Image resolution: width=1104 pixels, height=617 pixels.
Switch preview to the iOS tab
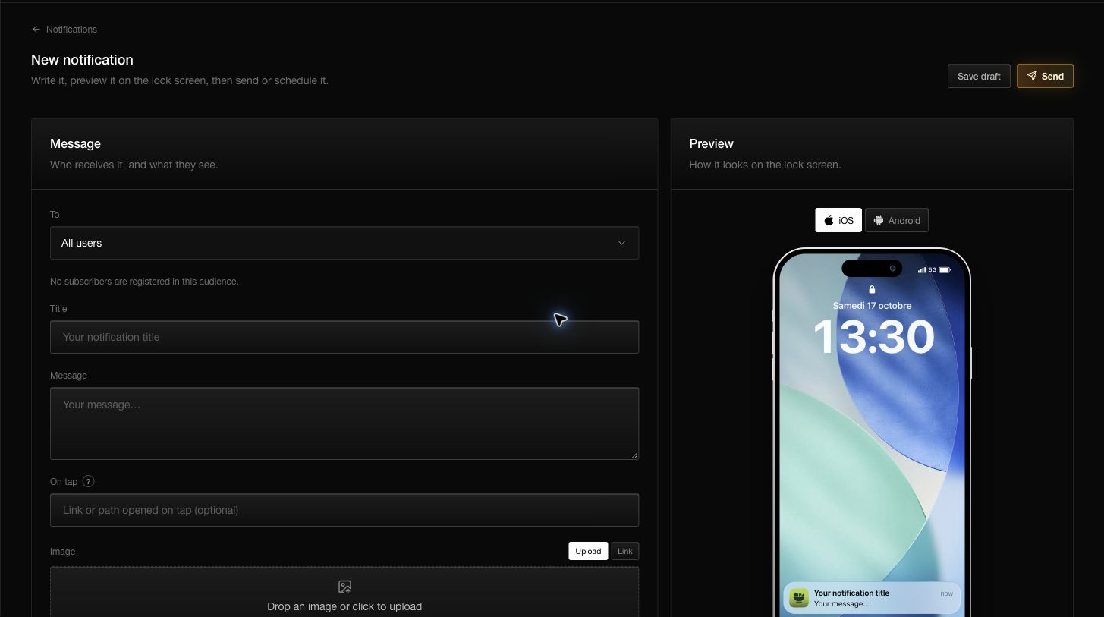(x=838, y=220)
